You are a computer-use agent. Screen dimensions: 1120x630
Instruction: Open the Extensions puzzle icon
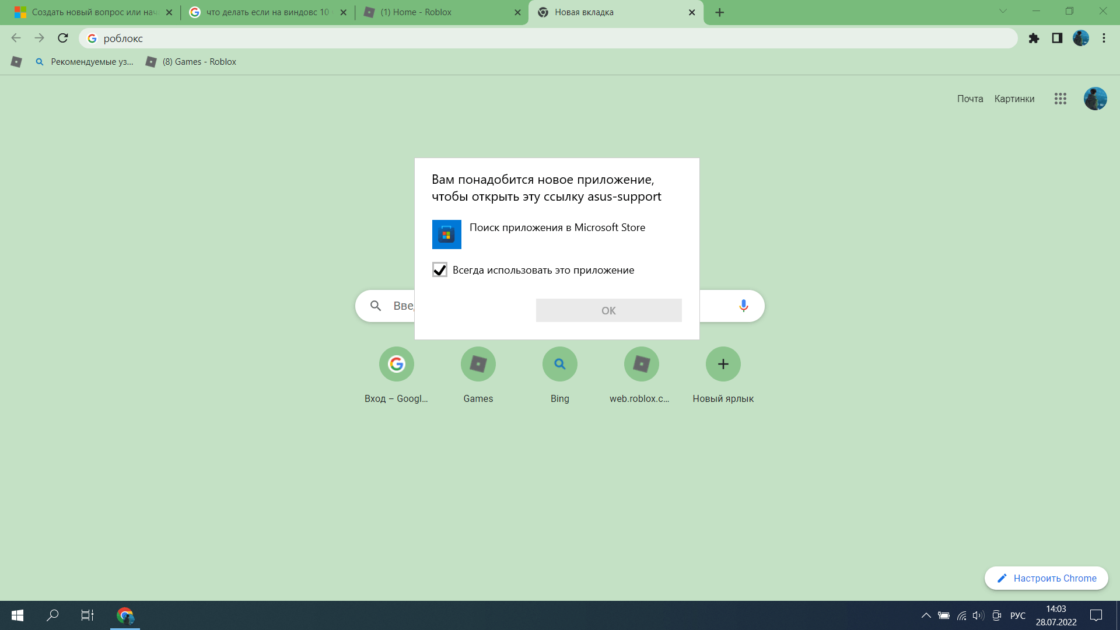pyautogui.click(x=1034, y=38)
